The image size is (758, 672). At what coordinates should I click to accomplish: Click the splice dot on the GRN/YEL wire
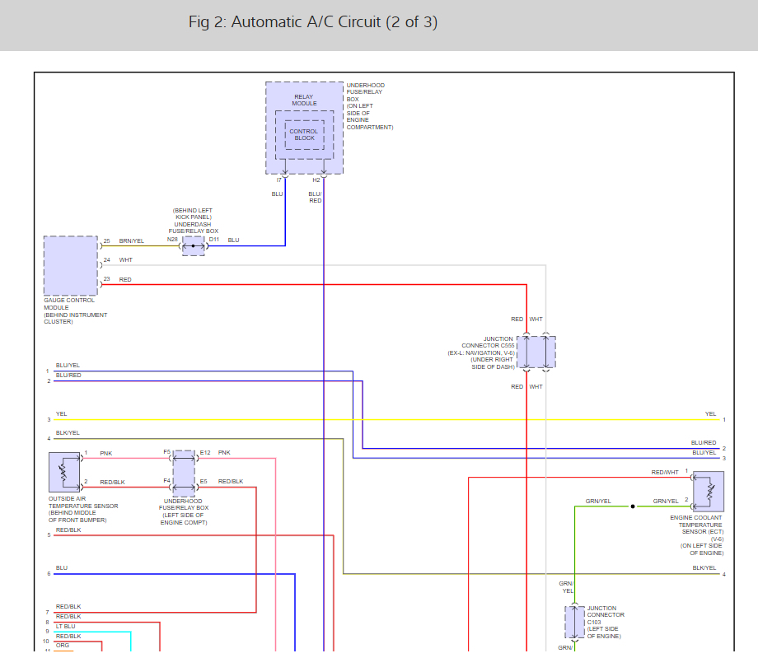pyautogui.click(x=633, y=506)
